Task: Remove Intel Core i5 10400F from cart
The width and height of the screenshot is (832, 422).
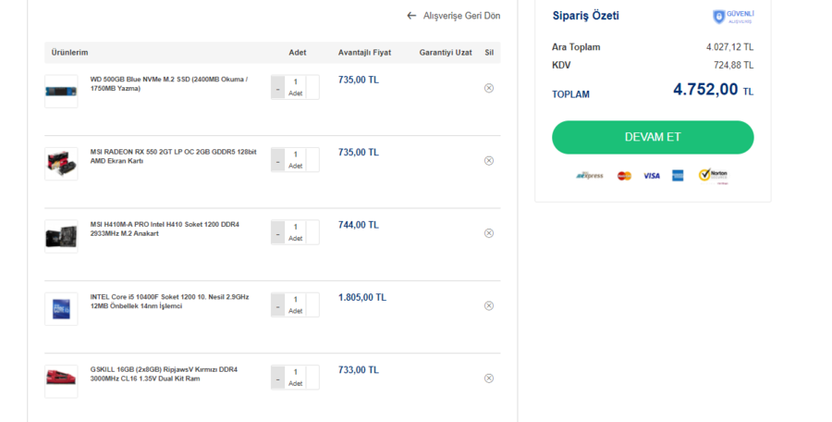Action: click(489, 305)
